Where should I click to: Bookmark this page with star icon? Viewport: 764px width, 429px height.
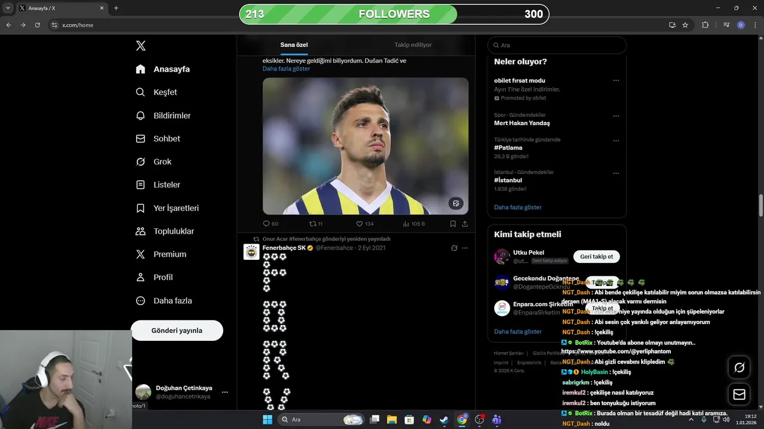pos(685,25)
